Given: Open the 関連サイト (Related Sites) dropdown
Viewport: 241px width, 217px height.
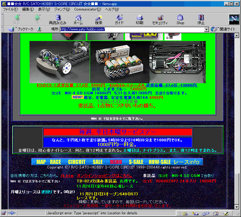Looking at the screenshot, I should pyautogui.click(x=223, y=29).
